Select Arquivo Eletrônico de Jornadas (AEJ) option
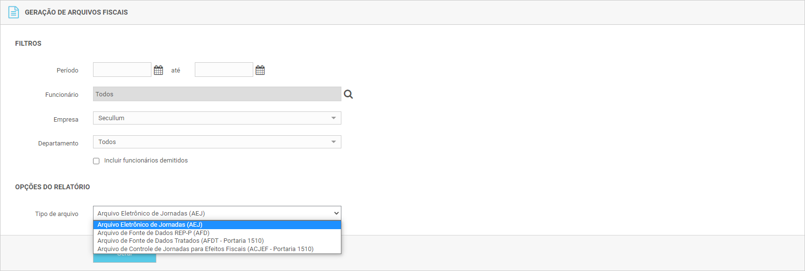Viewport: 805px width, 271px height. pyautogui.click(x=150, y=225)
